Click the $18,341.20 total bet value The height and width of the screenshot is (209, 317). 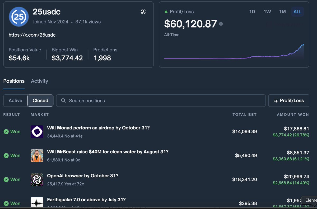click(244, 179)
